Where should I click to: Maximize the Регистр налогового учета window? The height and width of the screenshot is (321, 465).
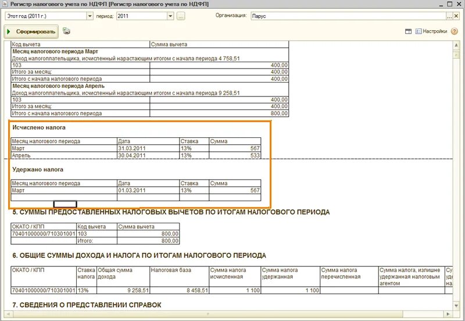pyautogui.click(x=449, y=4)
